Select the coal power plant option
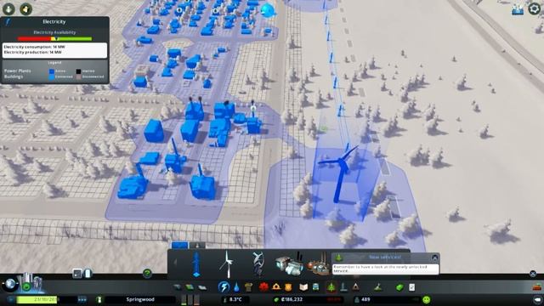 289,264
